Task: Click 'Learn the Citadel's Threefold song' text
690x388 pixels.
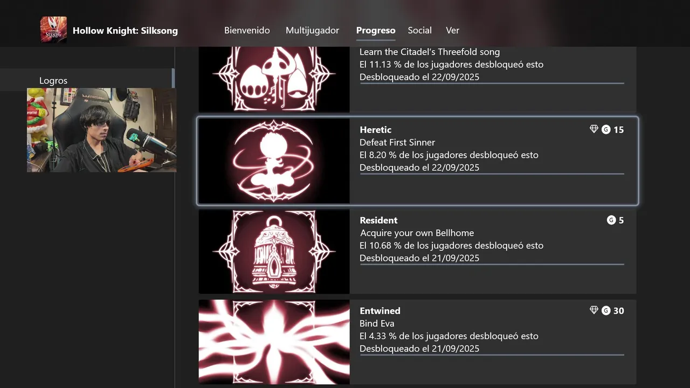Action: [430, 52]
